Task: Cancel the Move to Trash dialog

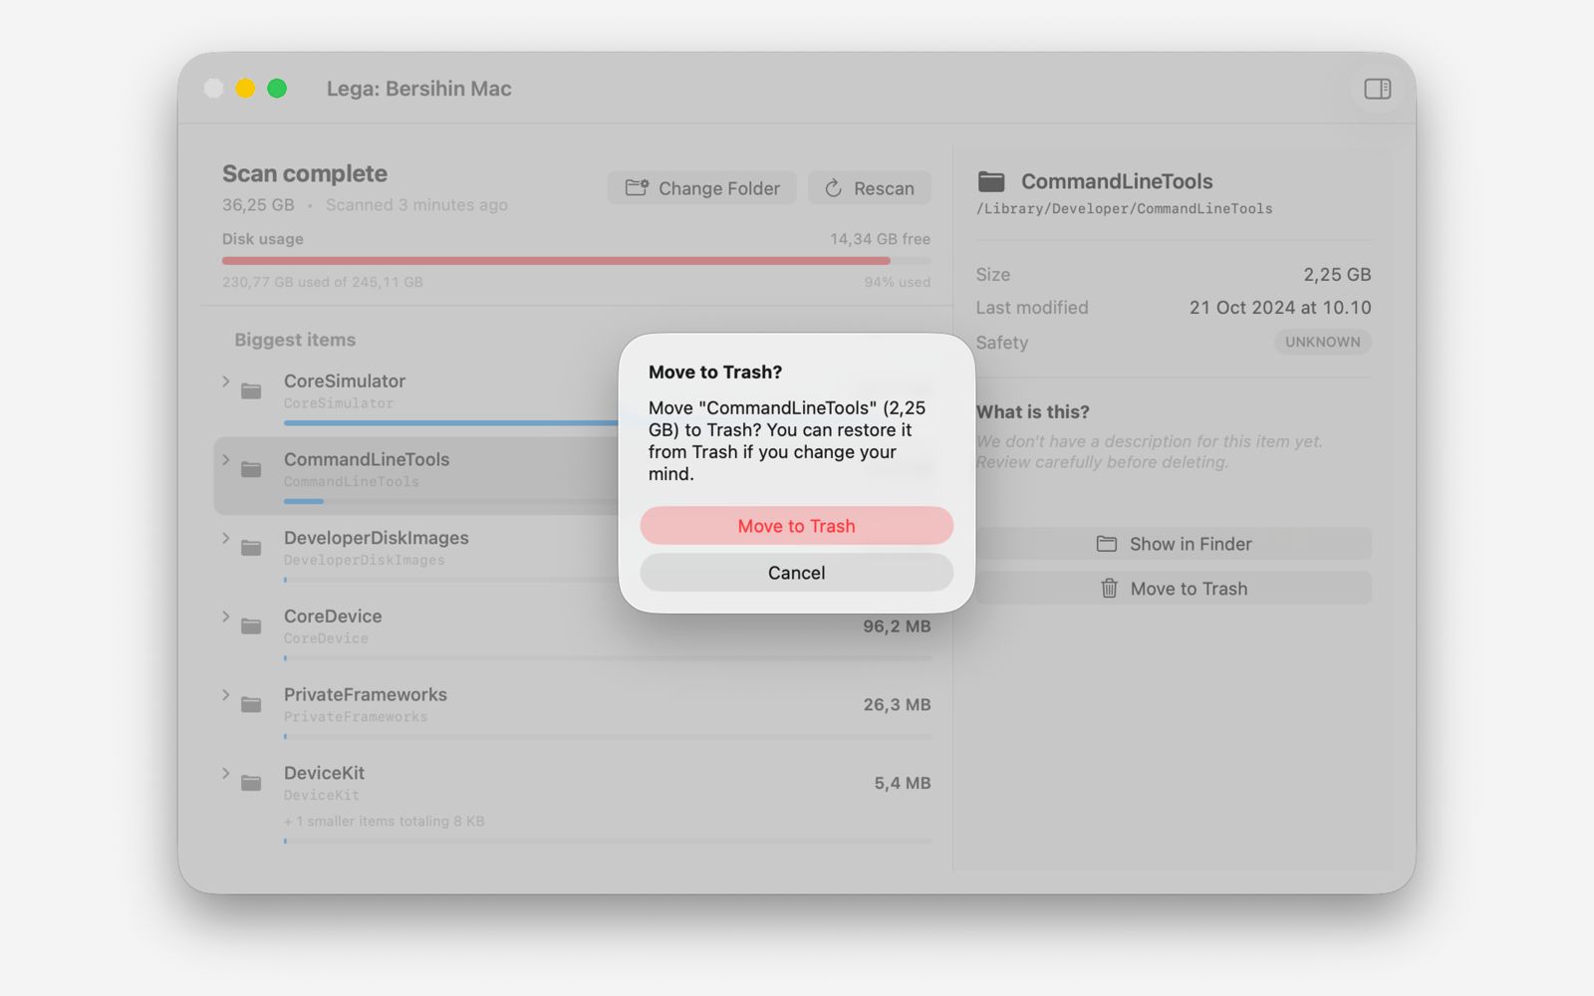Action: pyautogui.click(x=796, y=573)
